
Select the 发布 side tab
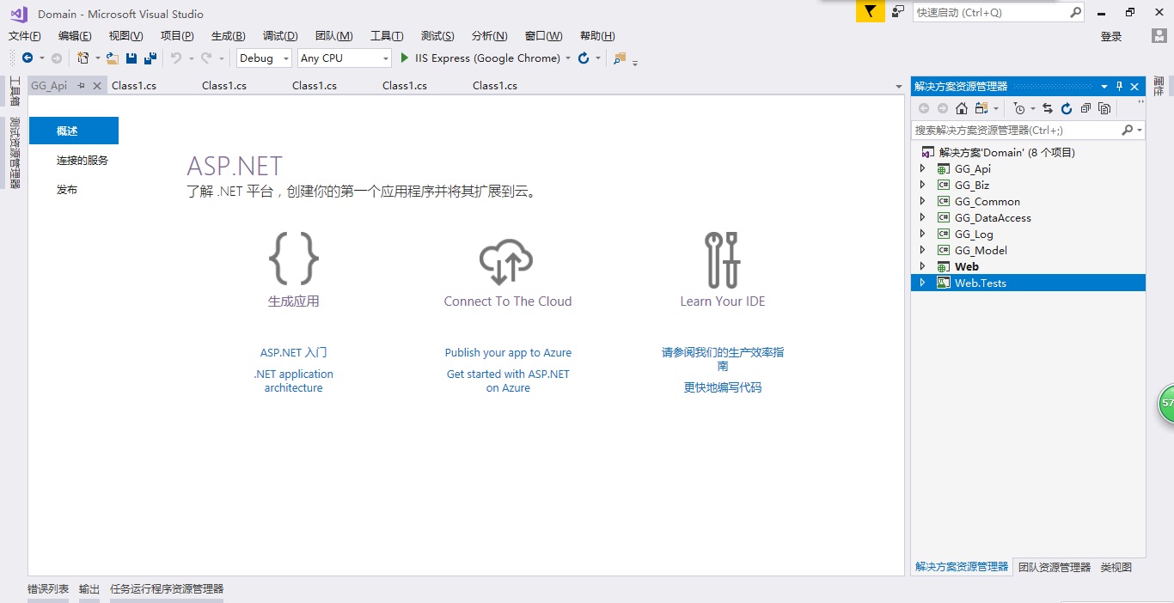coord(67,190)
